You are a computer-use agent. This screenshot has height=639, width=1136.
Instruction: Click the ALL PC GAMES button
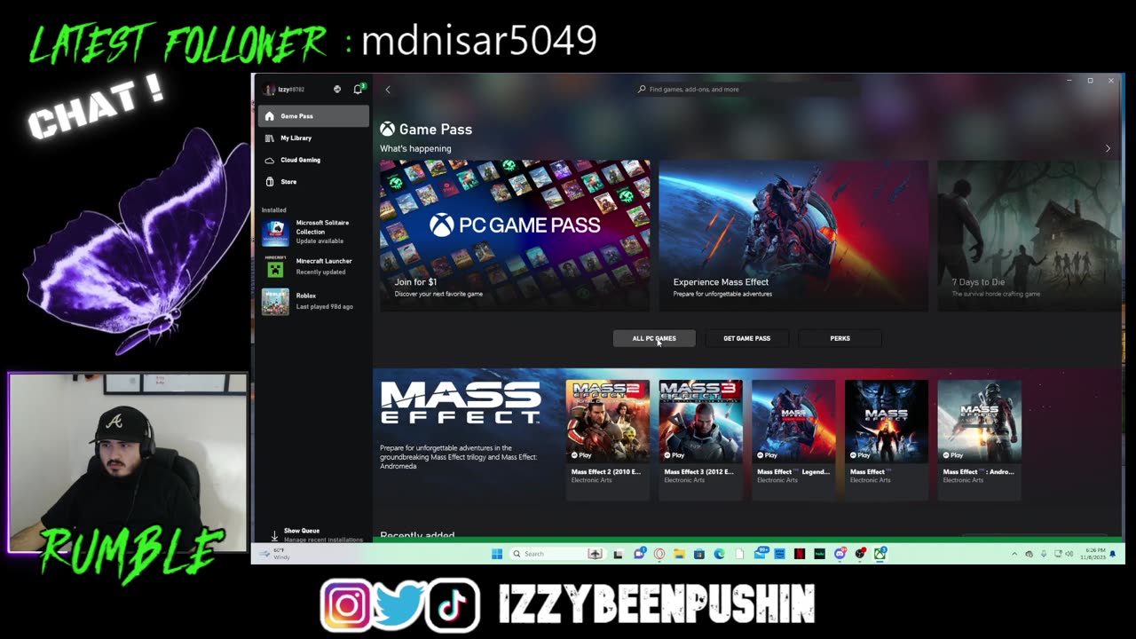[x=654, y=338]
